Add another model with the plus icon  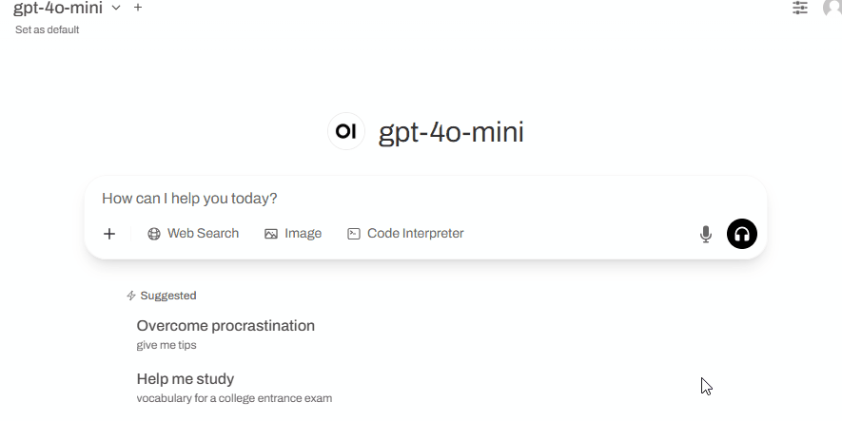point(138,8)
